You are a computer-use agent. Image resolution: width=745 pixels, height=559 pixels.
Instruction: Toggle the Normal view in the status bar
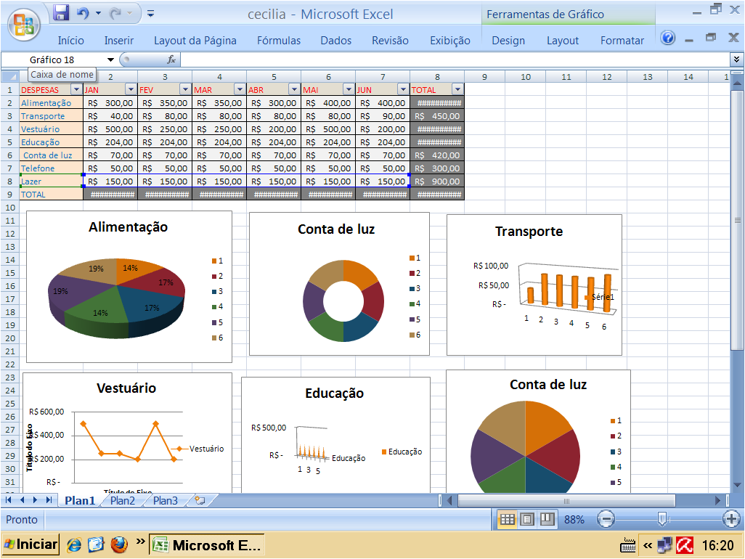click(x=507, y=518)
